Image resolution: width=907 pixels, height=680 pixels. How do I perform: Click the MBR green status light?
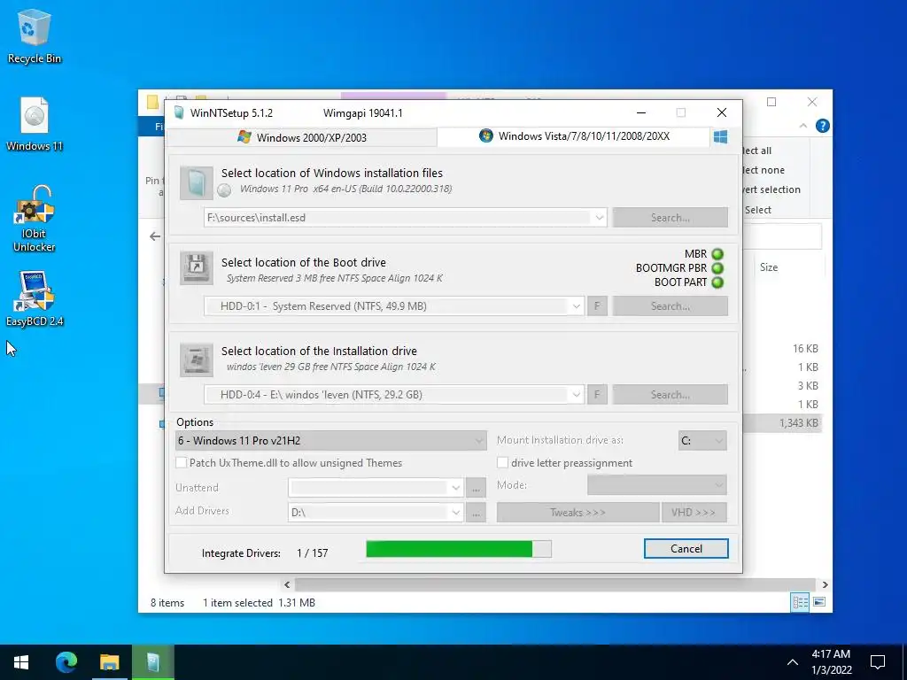(x=717, y=254)
